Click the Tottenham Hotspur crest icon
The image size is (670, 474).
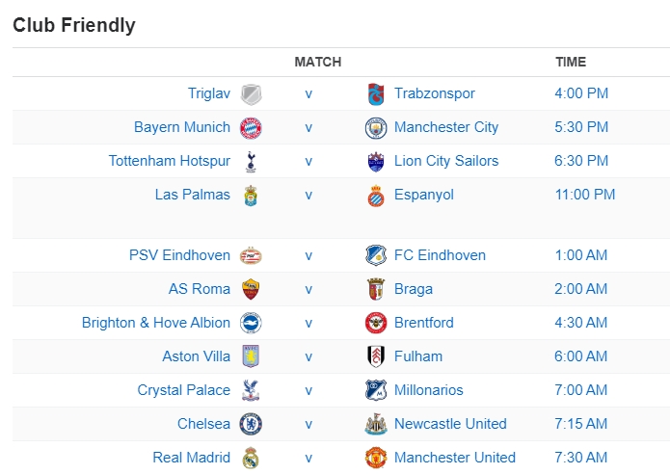251,162
